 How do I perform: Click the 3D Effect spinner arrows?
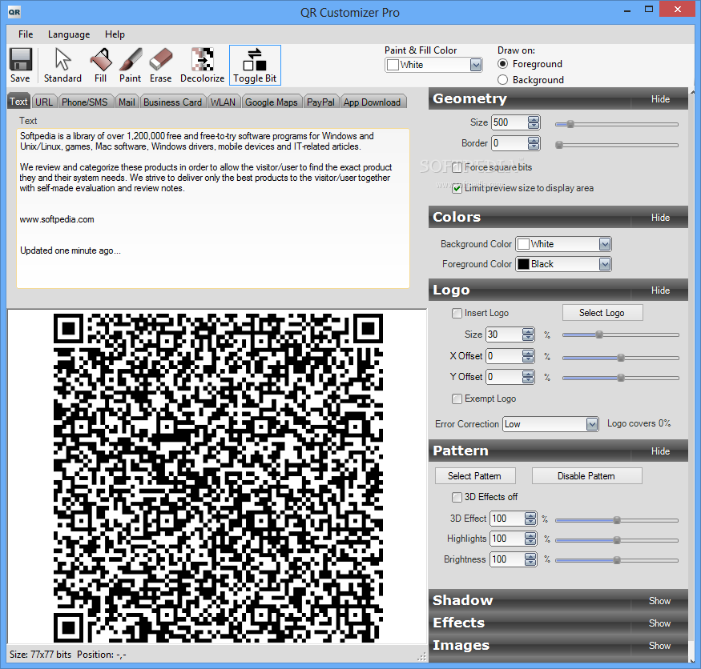530,519
